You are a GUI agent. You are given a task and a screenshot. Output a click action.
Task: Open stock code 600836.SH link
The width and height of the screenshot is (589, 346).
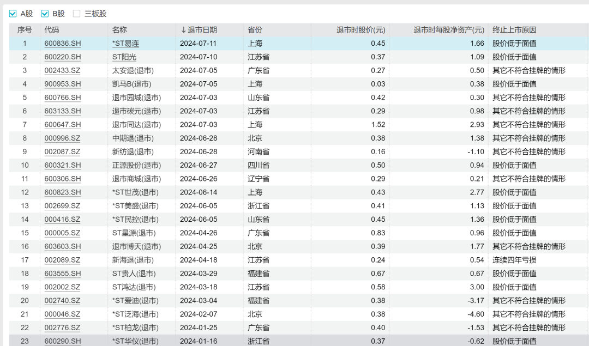point(63,44)
